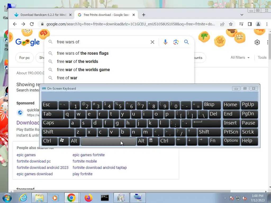
Task: Click the blue magnifier search icon
Action: point(186,42)
